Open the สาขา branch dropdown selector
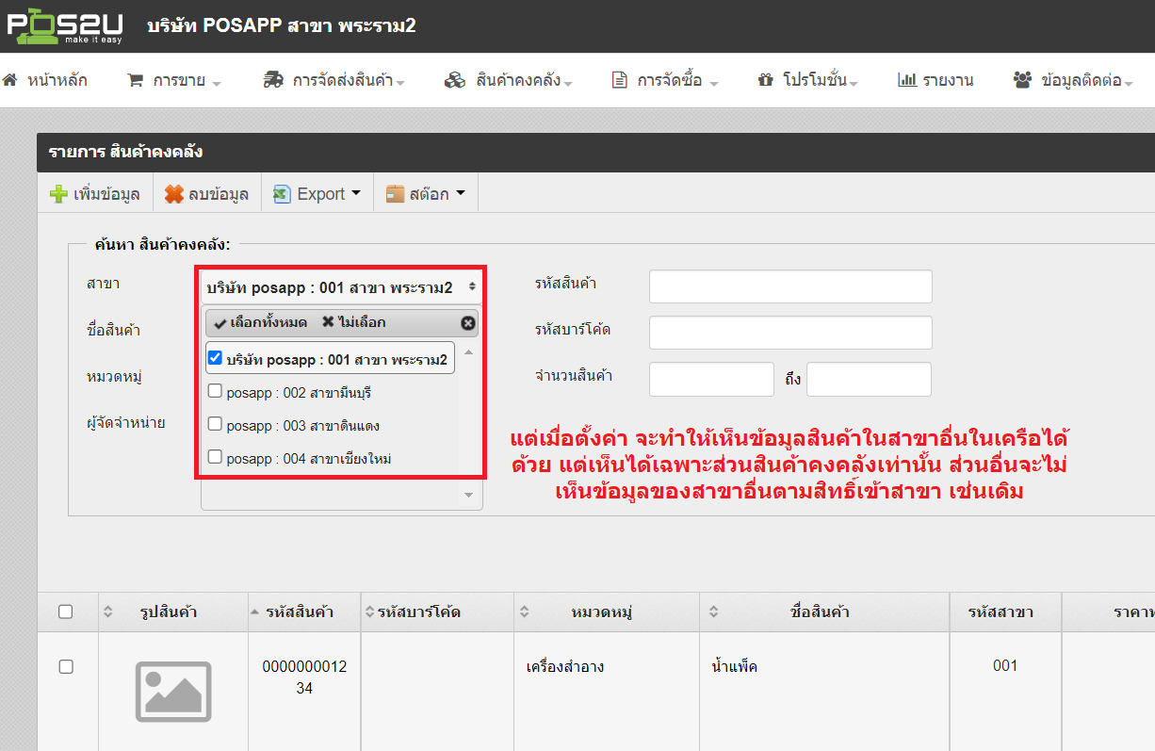Screen dimensions: 1155x751 341,286
